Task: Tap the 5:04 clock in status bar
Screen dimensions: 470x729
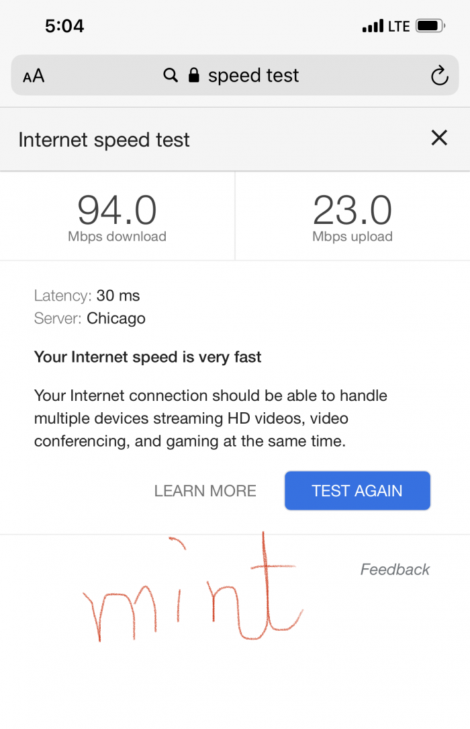Action: click(x=64, y=26)
